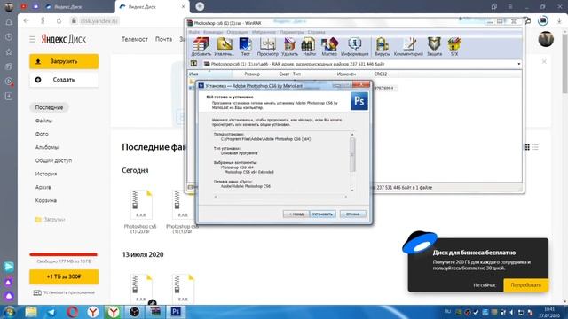Click Не сейчас in business banner
Image resolution: width=568 pixels, height=319 pixels.
[x=485, y=285]
